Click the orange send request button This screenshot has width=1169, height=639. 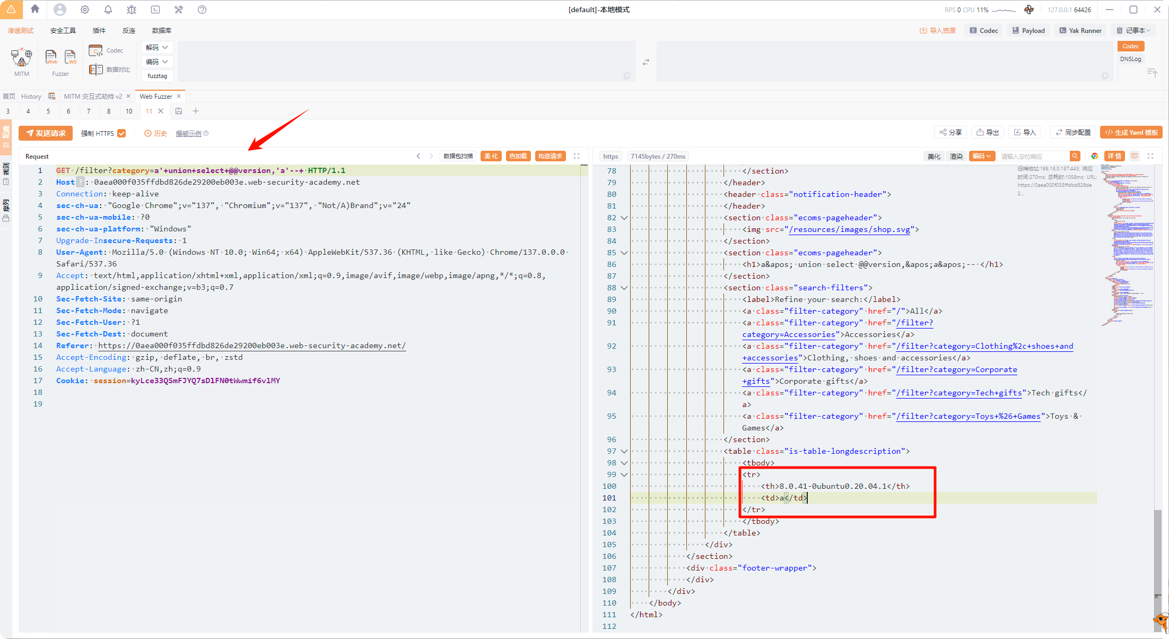46,133
